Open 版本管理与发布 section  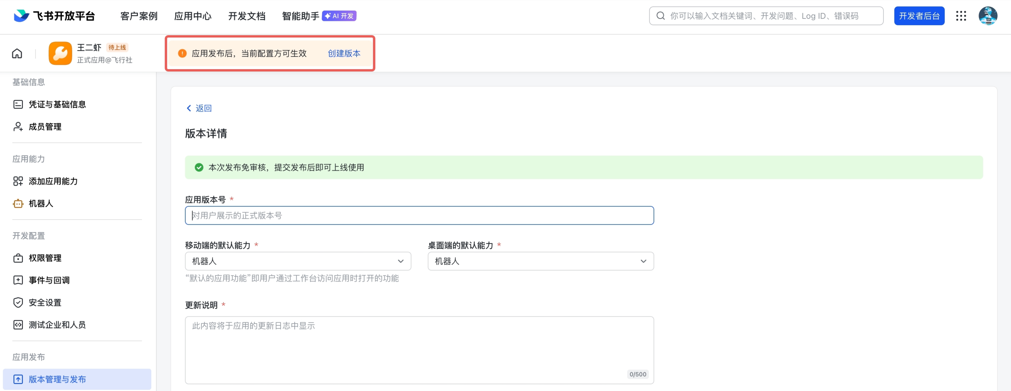(58, 379)
